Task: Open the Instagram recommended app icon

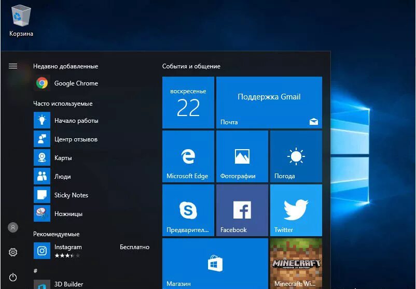Action: point(42,251)
